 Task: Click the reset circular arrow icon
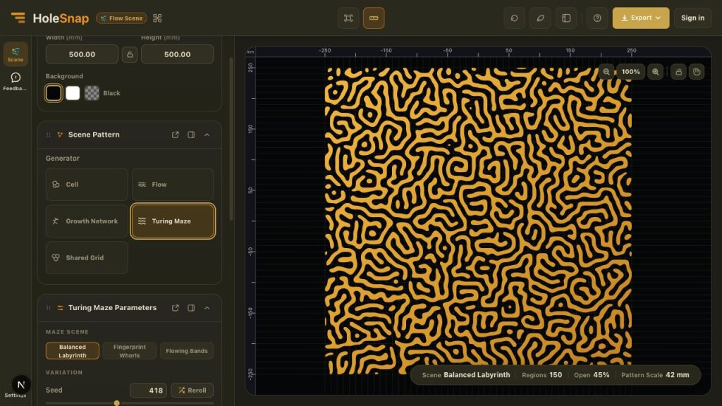(x=514, y=18)
